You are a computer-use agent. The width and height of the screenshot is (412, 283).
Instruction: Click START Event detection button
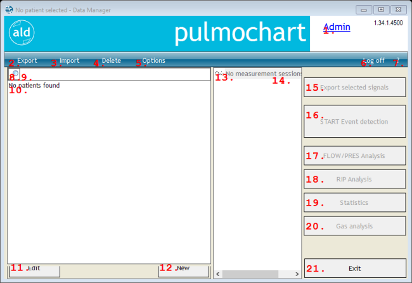pos(354,121)
